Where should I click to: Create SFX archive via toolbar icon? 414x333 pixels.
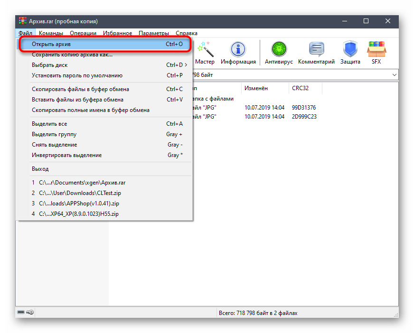376,52
